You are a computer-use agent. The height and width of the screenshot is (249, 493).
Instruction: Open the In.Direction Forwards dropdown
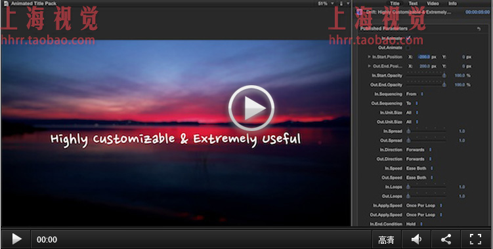[x=419, y=150]
